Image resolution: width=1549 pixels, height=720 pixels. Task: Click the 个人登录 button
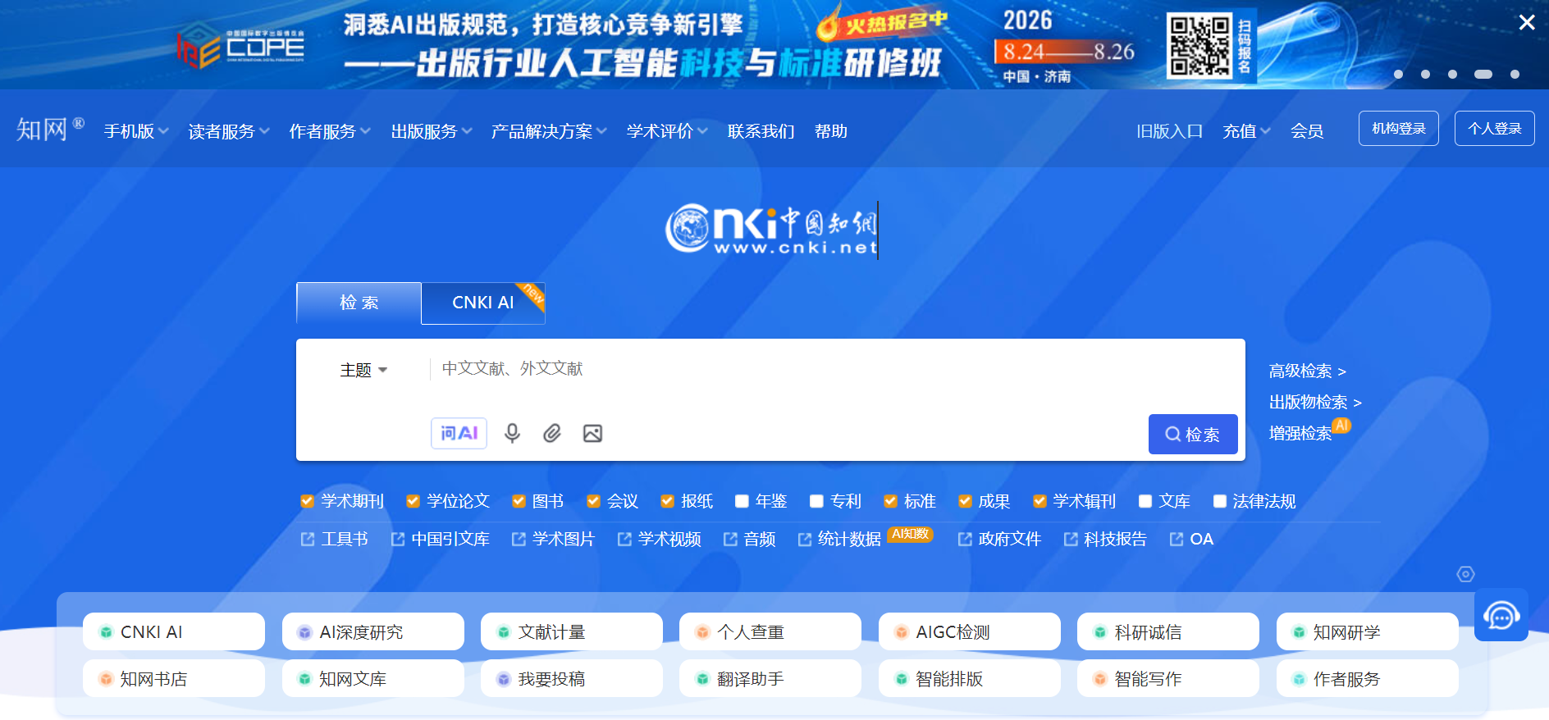click(1494, 128)
